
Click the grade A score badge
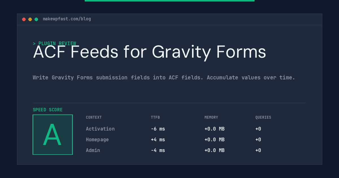pyautogui.click(x=53, y=134)
